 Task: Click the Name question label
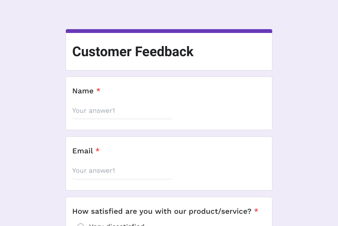tap(83, 91)
